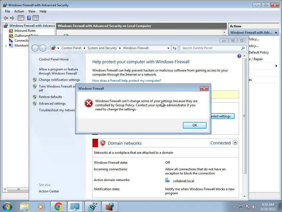Click the back arrow in MMC toolbar
Viewport: 282px width, 212px height.
[x=6, y=18]
